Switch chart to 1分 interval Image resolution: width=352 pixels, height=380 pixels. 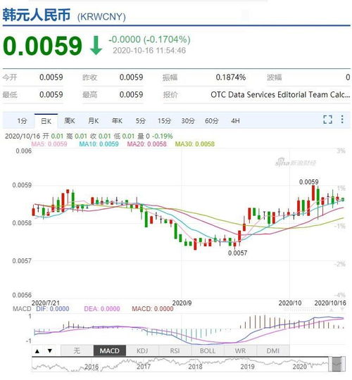[22, 121]
